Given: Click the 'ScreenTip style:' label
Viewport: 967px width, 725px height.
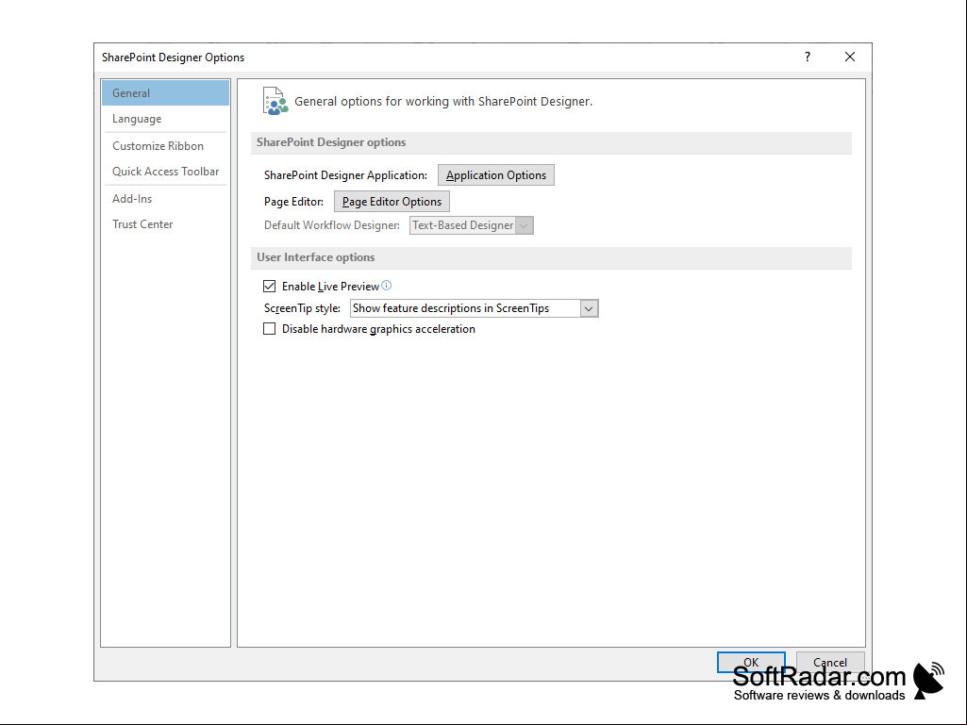Looking at the screenshot, I should 302,308.
